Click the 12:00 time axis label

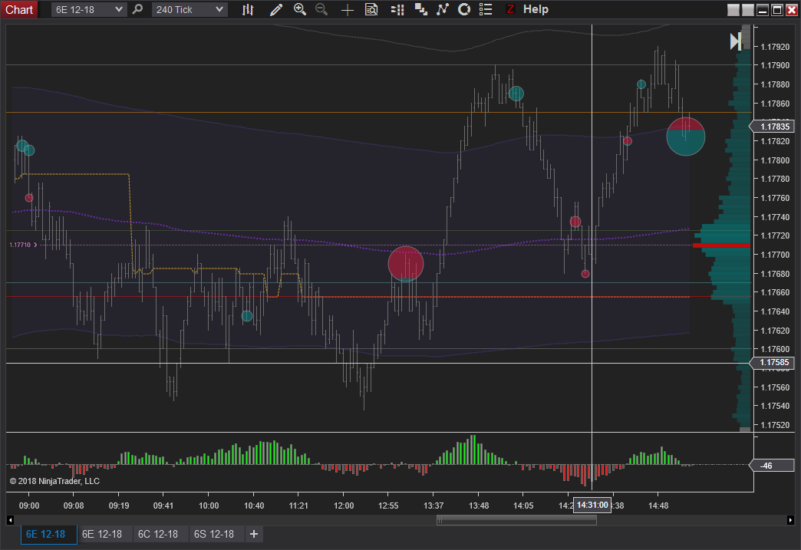(344, 506)
